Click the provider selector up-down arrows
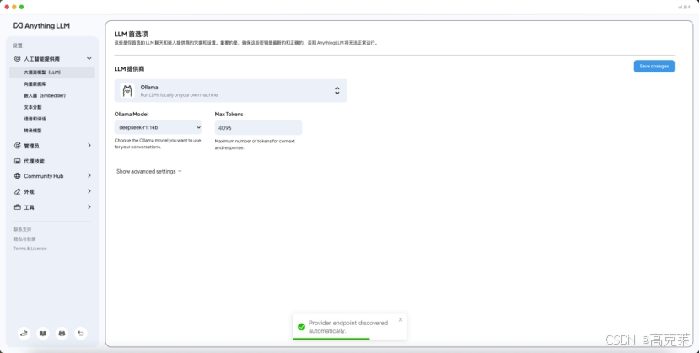700x353 pixels. 337,90
